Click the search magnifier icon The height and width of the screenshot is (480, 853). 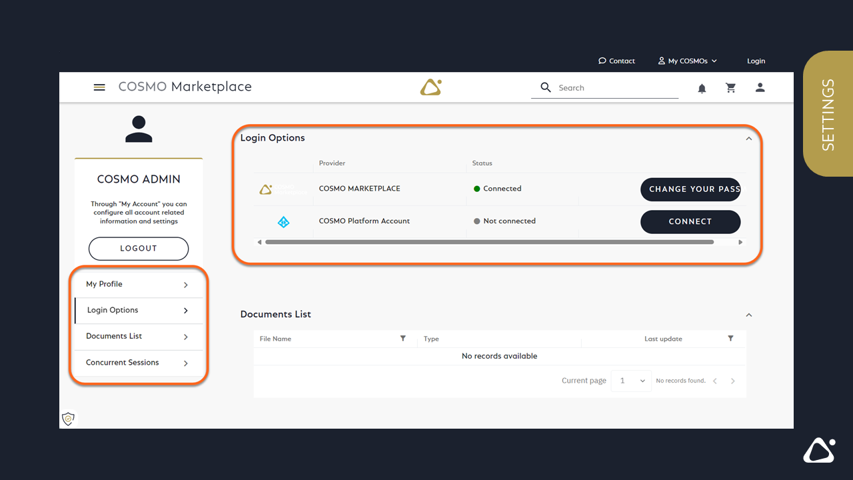tap(546, 87)
